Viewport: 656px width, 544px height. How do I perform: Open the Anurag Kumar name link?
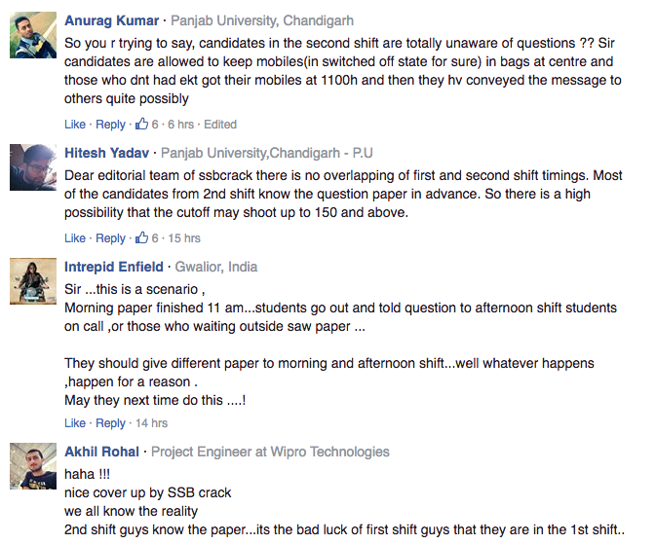[112, 20]
